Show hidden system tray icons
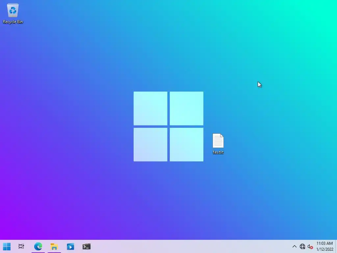The width and height of the screenshot is (337, 253). [x=295, y=246]
